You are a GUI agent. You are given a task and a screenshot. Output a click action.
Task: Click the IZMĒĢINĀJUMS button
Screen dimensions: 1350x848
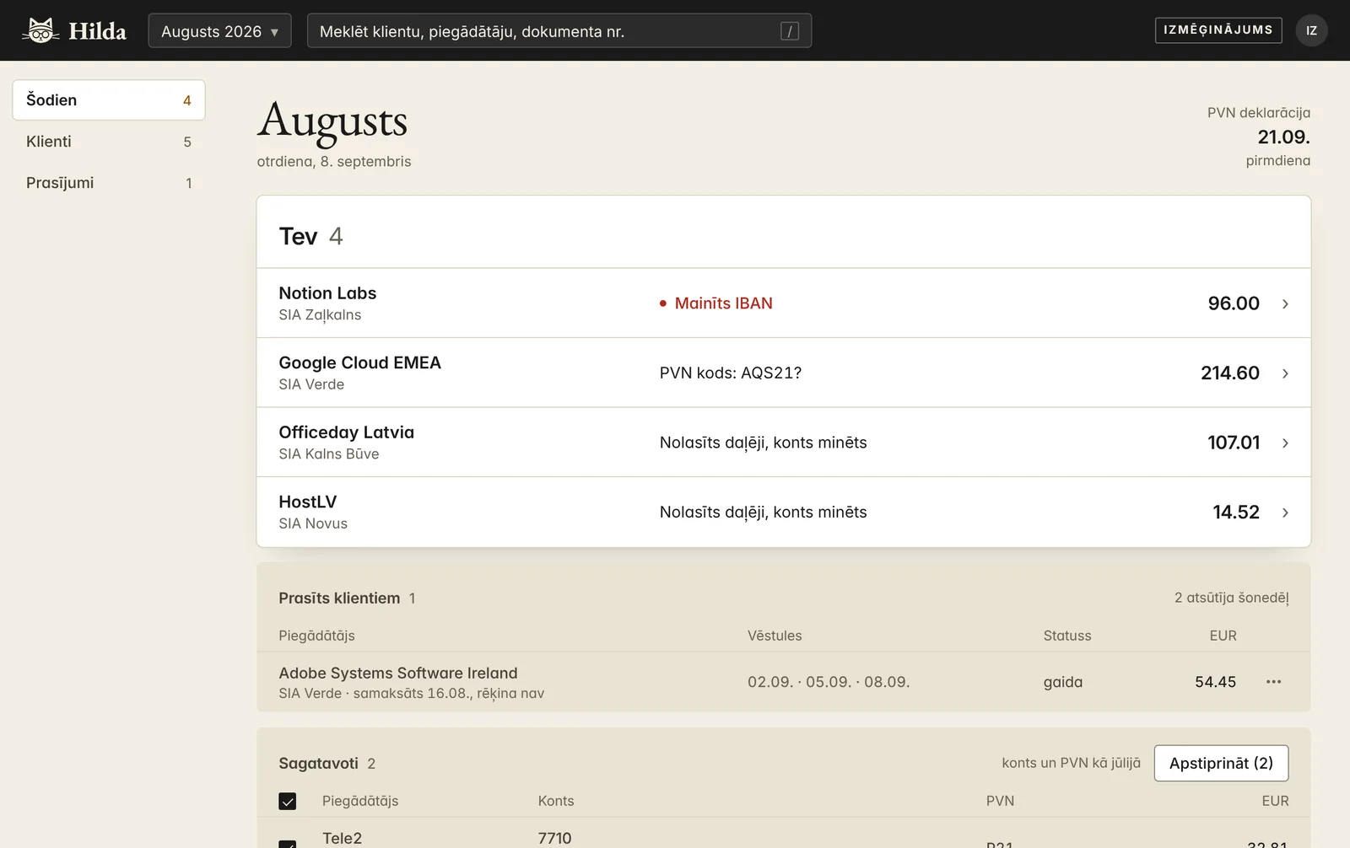click(1218, 30)
